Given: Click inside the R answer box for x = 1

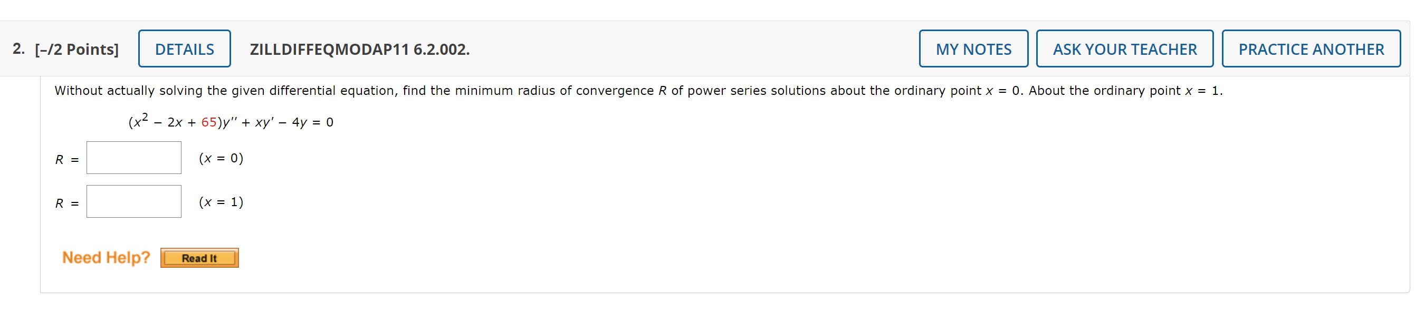Looking at the screenshot, I should [133, 201].
